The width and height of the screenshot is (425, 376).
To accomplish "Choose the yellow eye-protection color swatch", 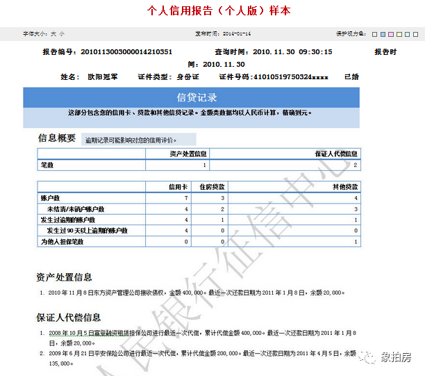I will [399, 35].
